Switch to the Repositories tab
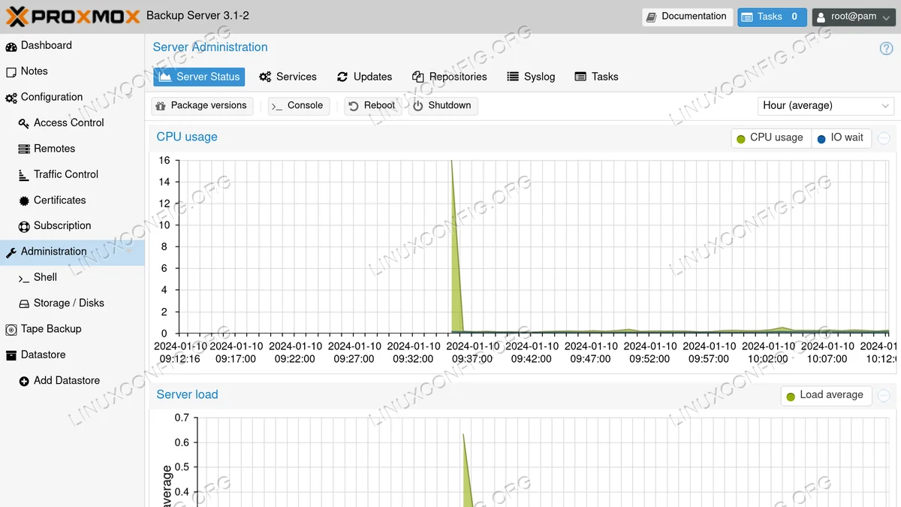This screenshot has width=901, height=507. [450, 77]
